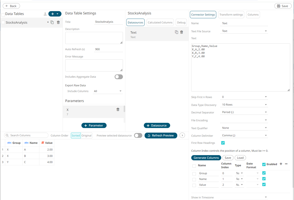Toggle the Enabled header checkbox

tap(264, 164)
